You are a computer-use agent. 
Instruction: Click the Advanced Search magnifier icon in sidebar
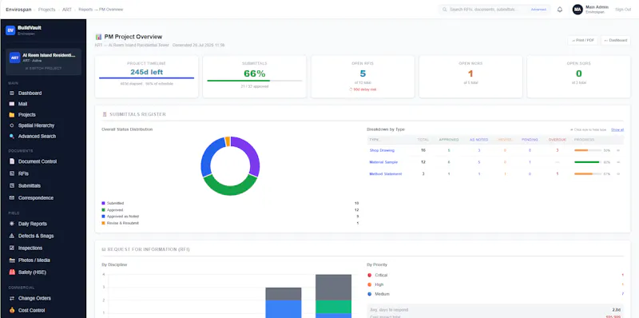[11, 136]
